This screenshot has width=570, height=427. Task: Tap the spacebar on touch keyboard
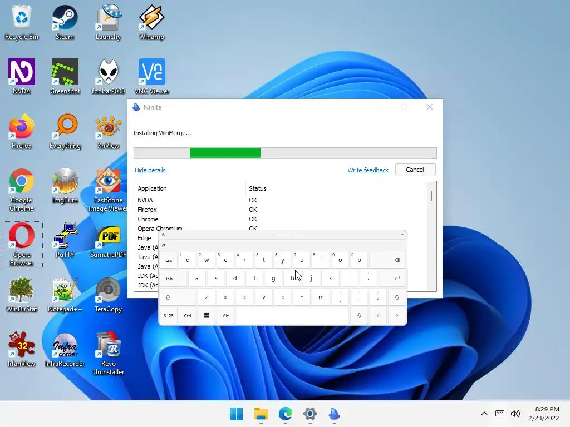coord(292,316)
